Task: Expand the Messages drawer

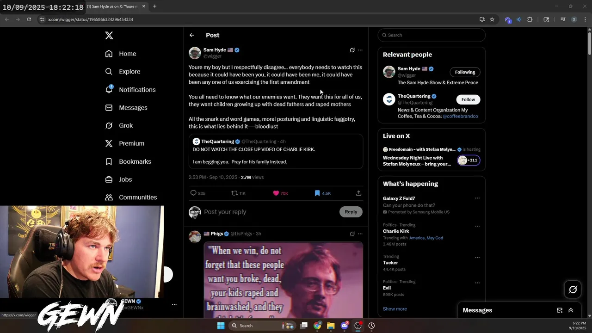Action: pos(571,310)
